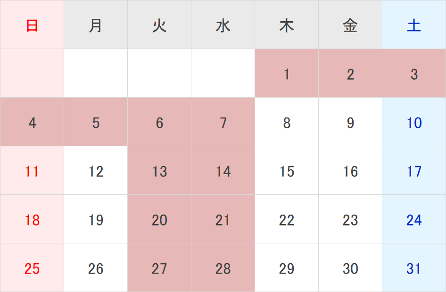Select the highlighted date 21
Image resolution: width=446 pixels, height=292 pixels.
(x=223, y=220)
